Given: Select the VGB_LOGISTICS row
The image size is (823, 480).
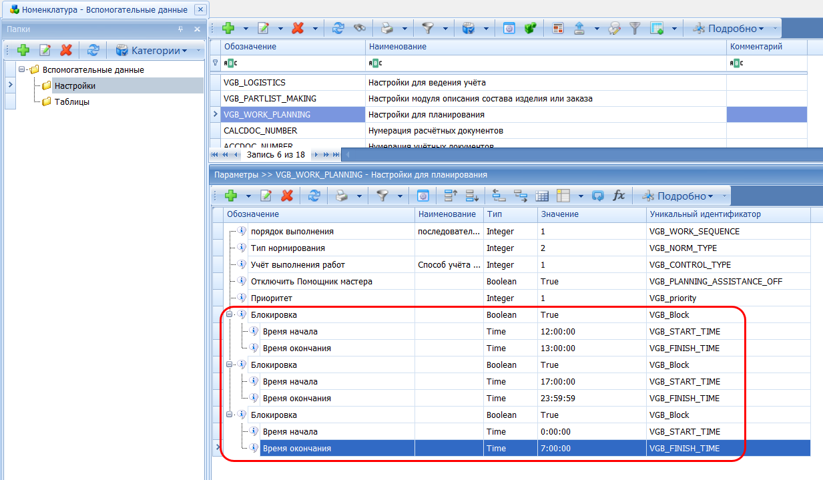Looking at the screenshot, I should [255, 83].
